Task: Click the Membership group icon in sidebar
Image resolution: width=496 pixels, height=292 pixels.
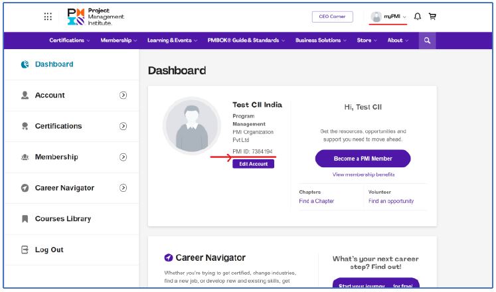Action: [x=25, y=157]
